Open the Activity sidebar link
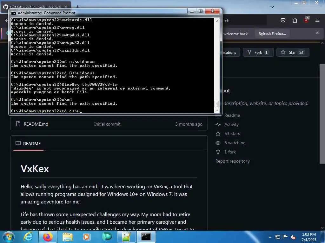 (231, 124)
